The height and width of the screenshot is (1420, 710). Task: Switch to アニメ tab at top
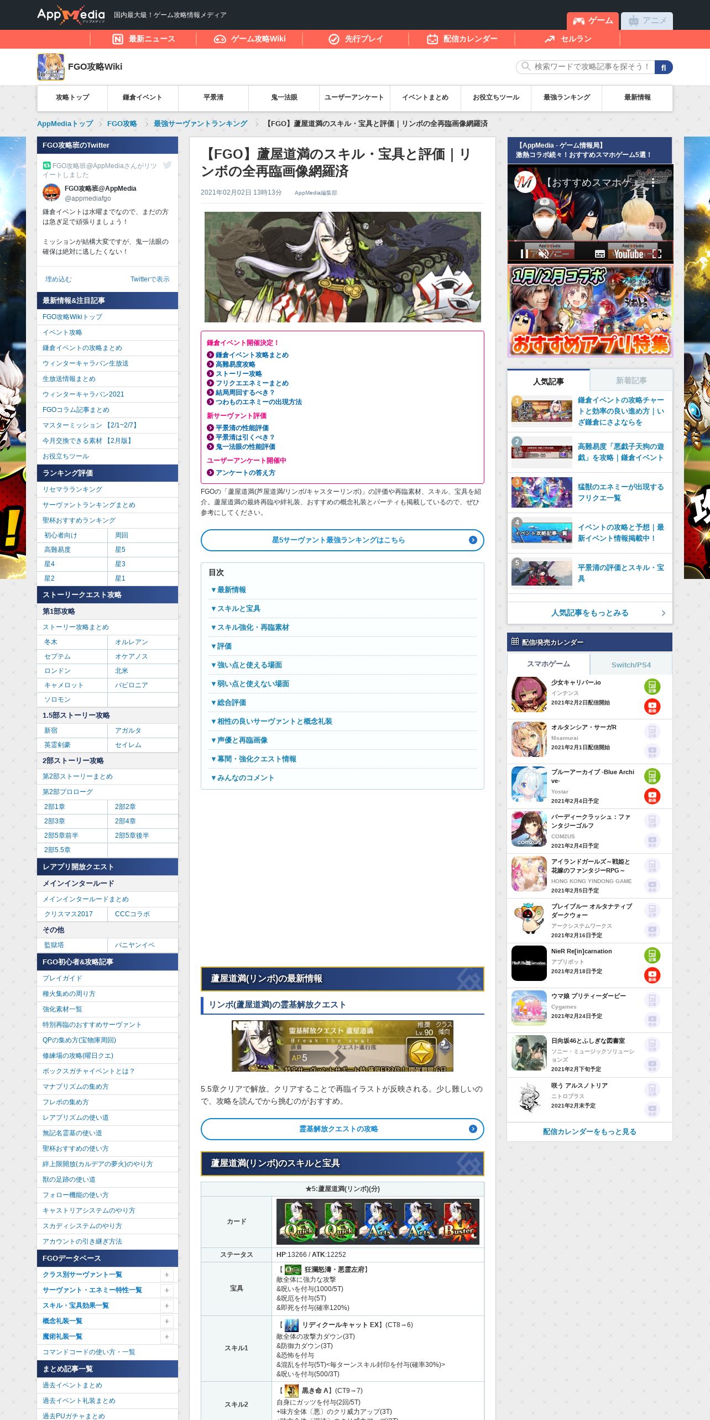tap(647, 20)
